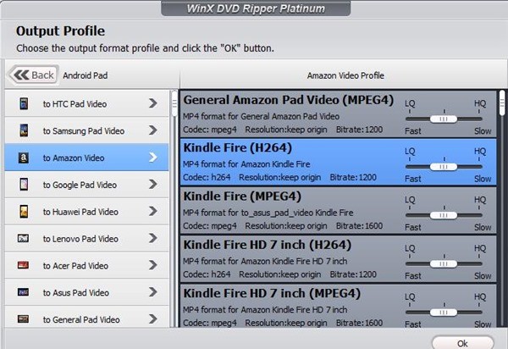
Task: Select 'to Samsung Pad Video' category
Action: pyautogui.click(x=87, y=130)
